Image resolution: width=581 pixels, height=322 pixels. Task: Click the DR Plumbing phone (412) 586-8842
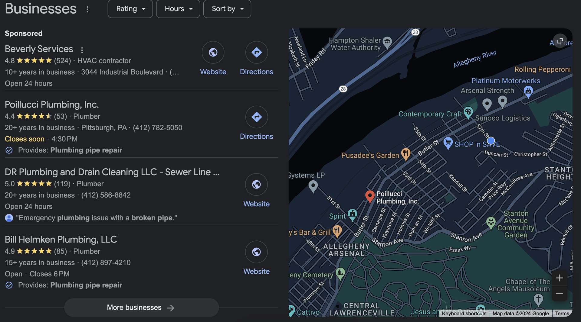[x=106, y=195]
